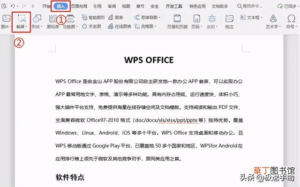Open the 文档助手 tab
The image size is (300, 187).
tap(220, 6)
